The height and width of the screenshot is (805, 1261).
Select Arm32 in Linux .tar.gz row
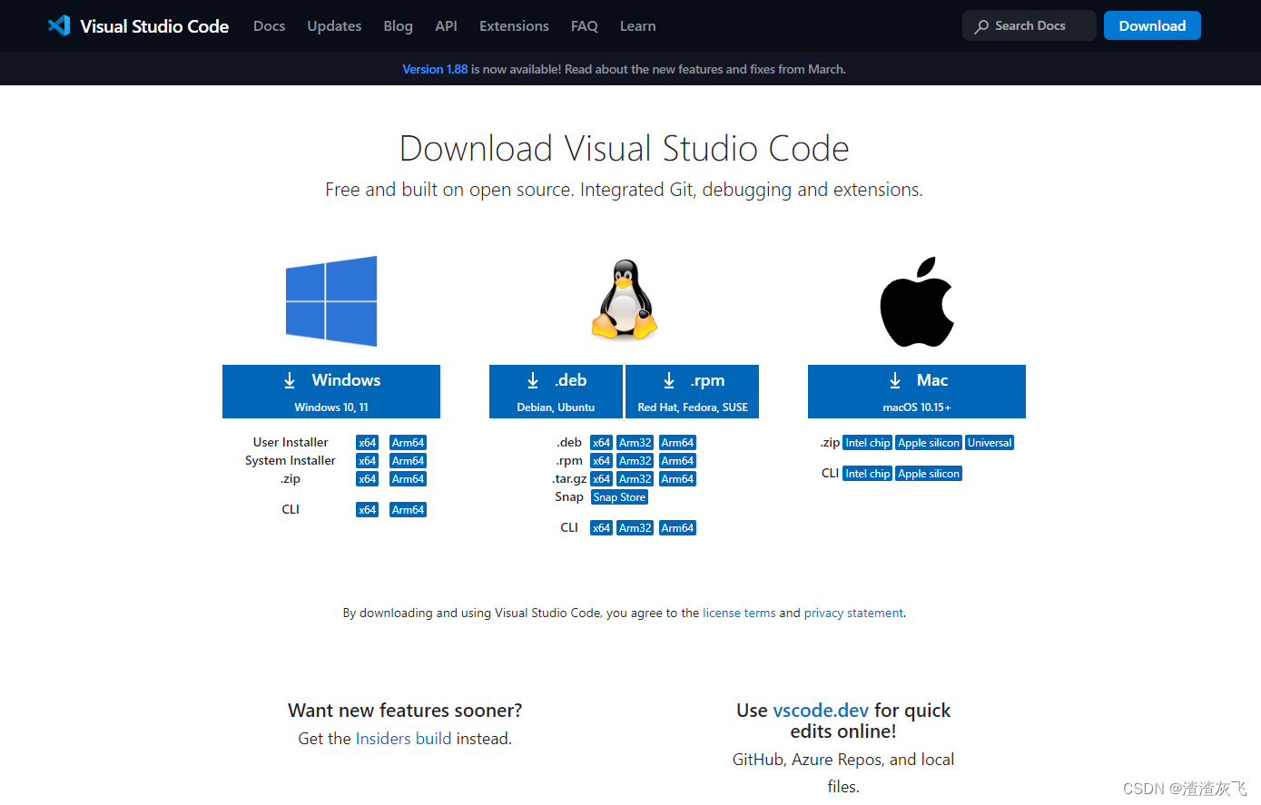click(635, 479)
